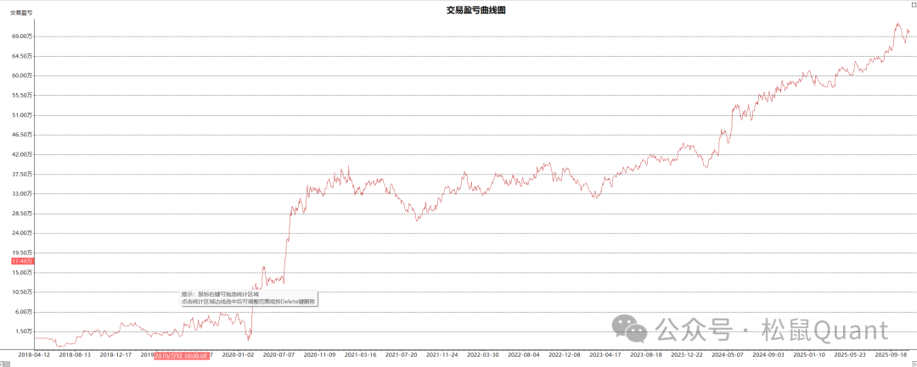Click the red 17.49万 value marker on y-axis
The height and width of the screenshot is (367, 917).
point(22,261)
